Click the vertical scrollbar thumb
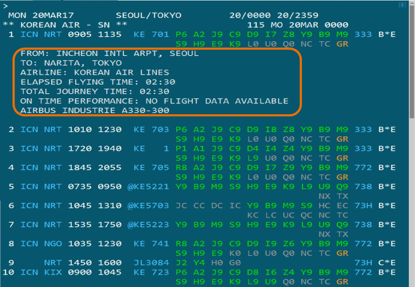This screenshot has height=287, width=415. [x=412, y=61]
